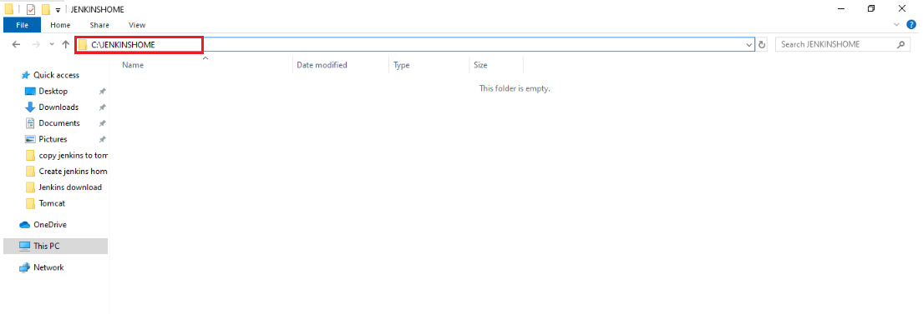Go up one folder level arrow
The image size is (923, 314).
coord(66,45)
